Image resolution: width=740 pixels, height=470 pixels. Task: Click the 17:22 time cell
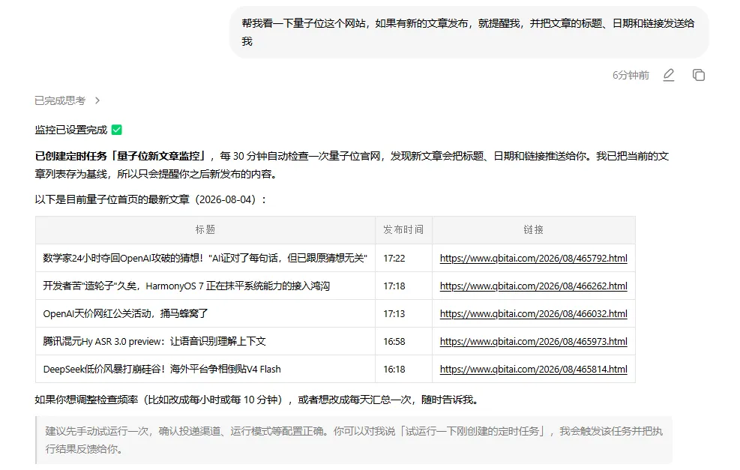point(403,258)
